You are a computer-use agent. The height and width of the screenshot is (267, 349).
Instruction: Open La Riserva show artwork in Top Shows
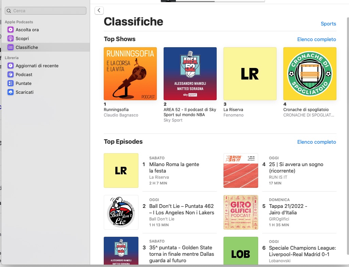pos(250,74)
